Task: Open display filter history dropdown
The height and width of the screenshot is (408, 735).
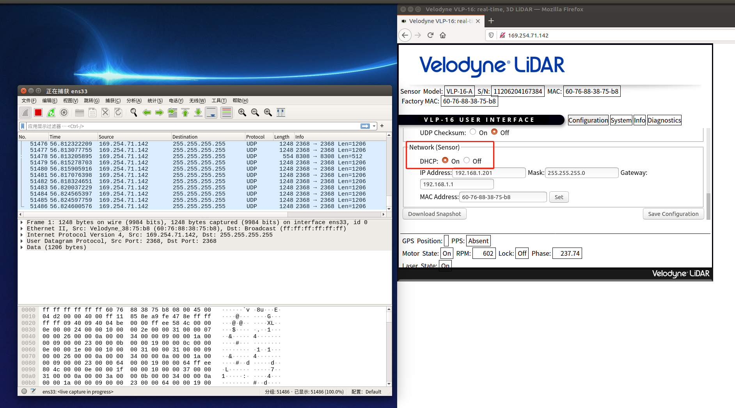Action: [x=375, y=126]
